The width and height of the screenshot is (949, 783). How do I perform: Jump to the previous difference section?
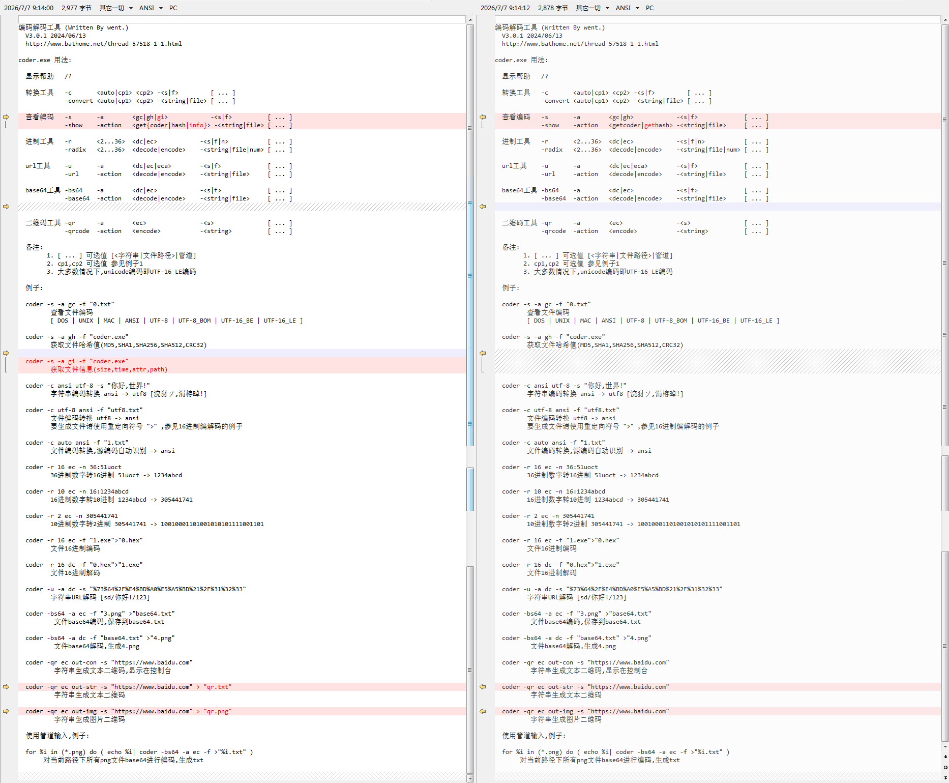click(945, 757)
